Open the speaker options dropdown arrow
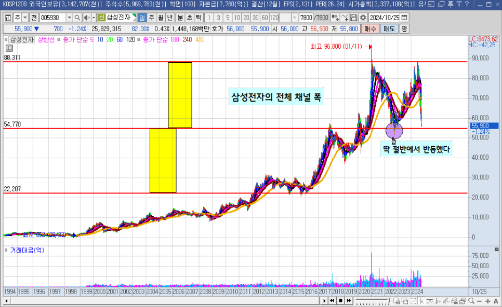The image size is (502, 307). tap(94, 18)
